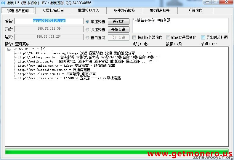Image resolution: width=234 pixels, height=160 pixels.
Task: Select the 单服务器 radio button
Action: [x=87, y=22]
